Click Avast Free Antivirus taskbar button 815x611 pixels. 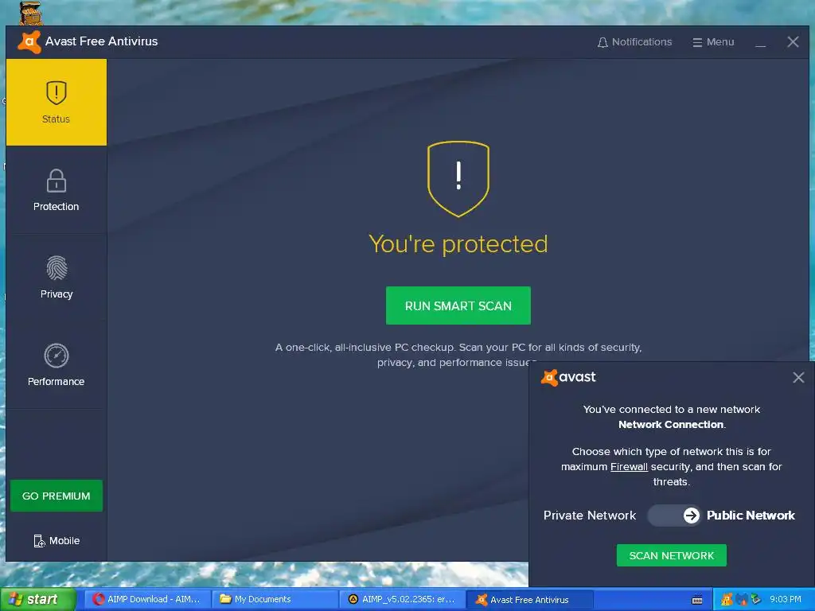pos(531,600)
